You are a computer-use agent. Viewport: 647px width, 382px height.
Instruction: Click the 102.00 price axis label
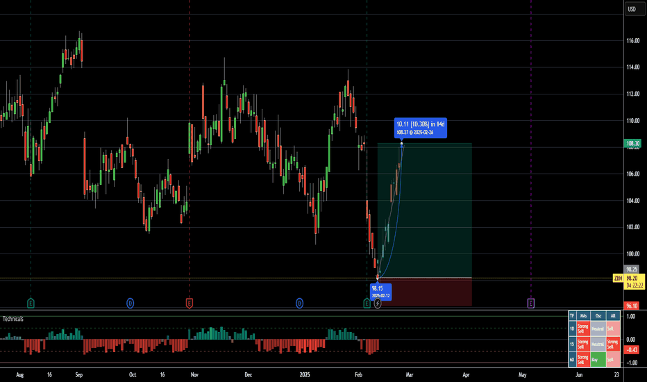tap(632, 227)
